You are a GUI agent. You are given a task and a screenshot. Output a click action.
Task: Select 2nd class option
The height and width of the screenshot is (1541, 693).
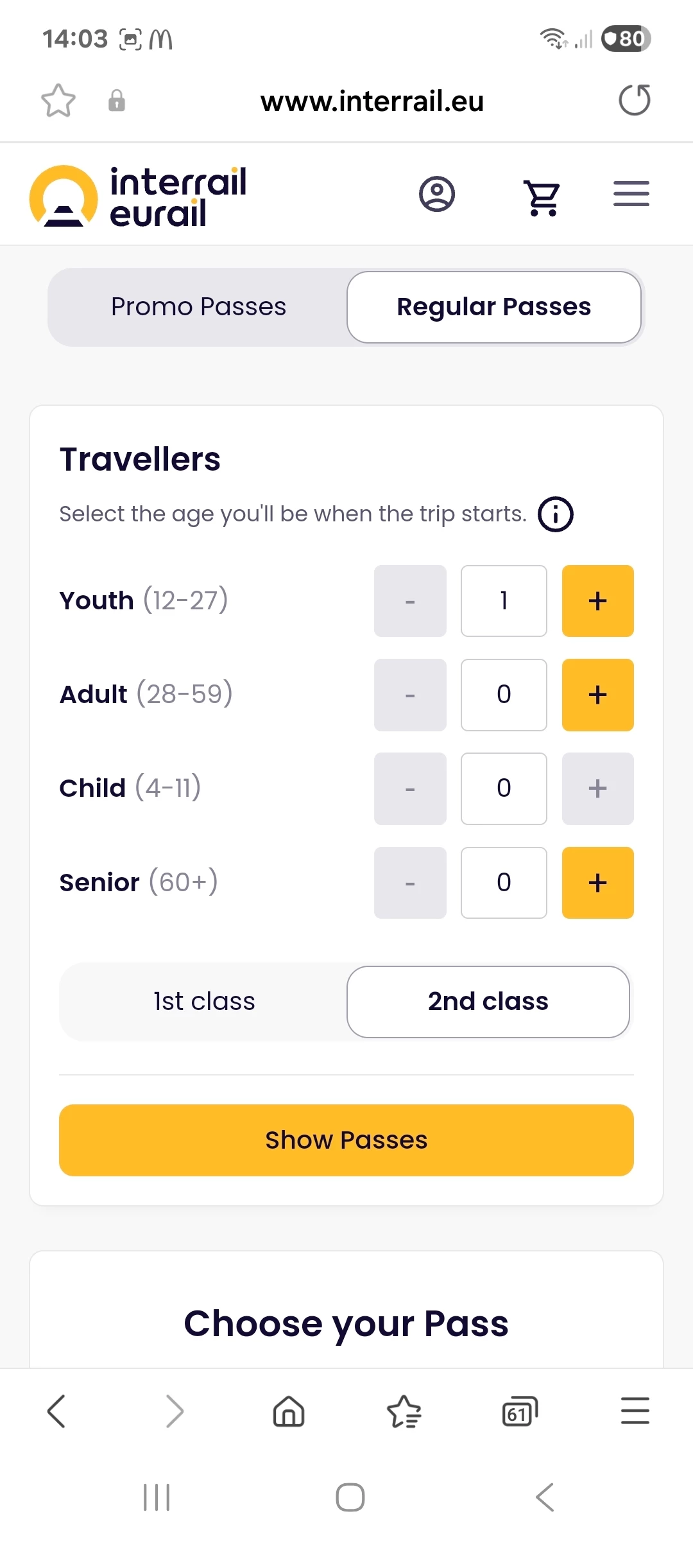tap(488, 1002)
